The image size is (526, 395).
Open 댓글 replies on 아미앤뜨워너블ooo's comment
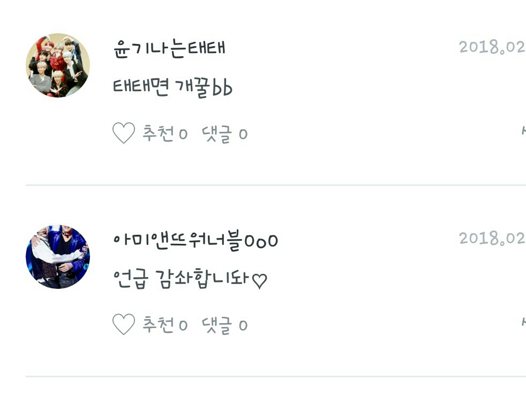pos(217,325)
